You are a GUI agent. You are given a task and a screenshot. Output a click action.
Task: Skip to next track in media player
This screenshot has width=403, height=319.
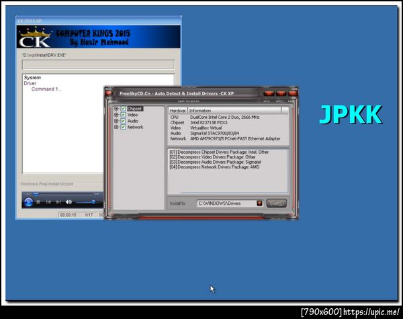58,202
